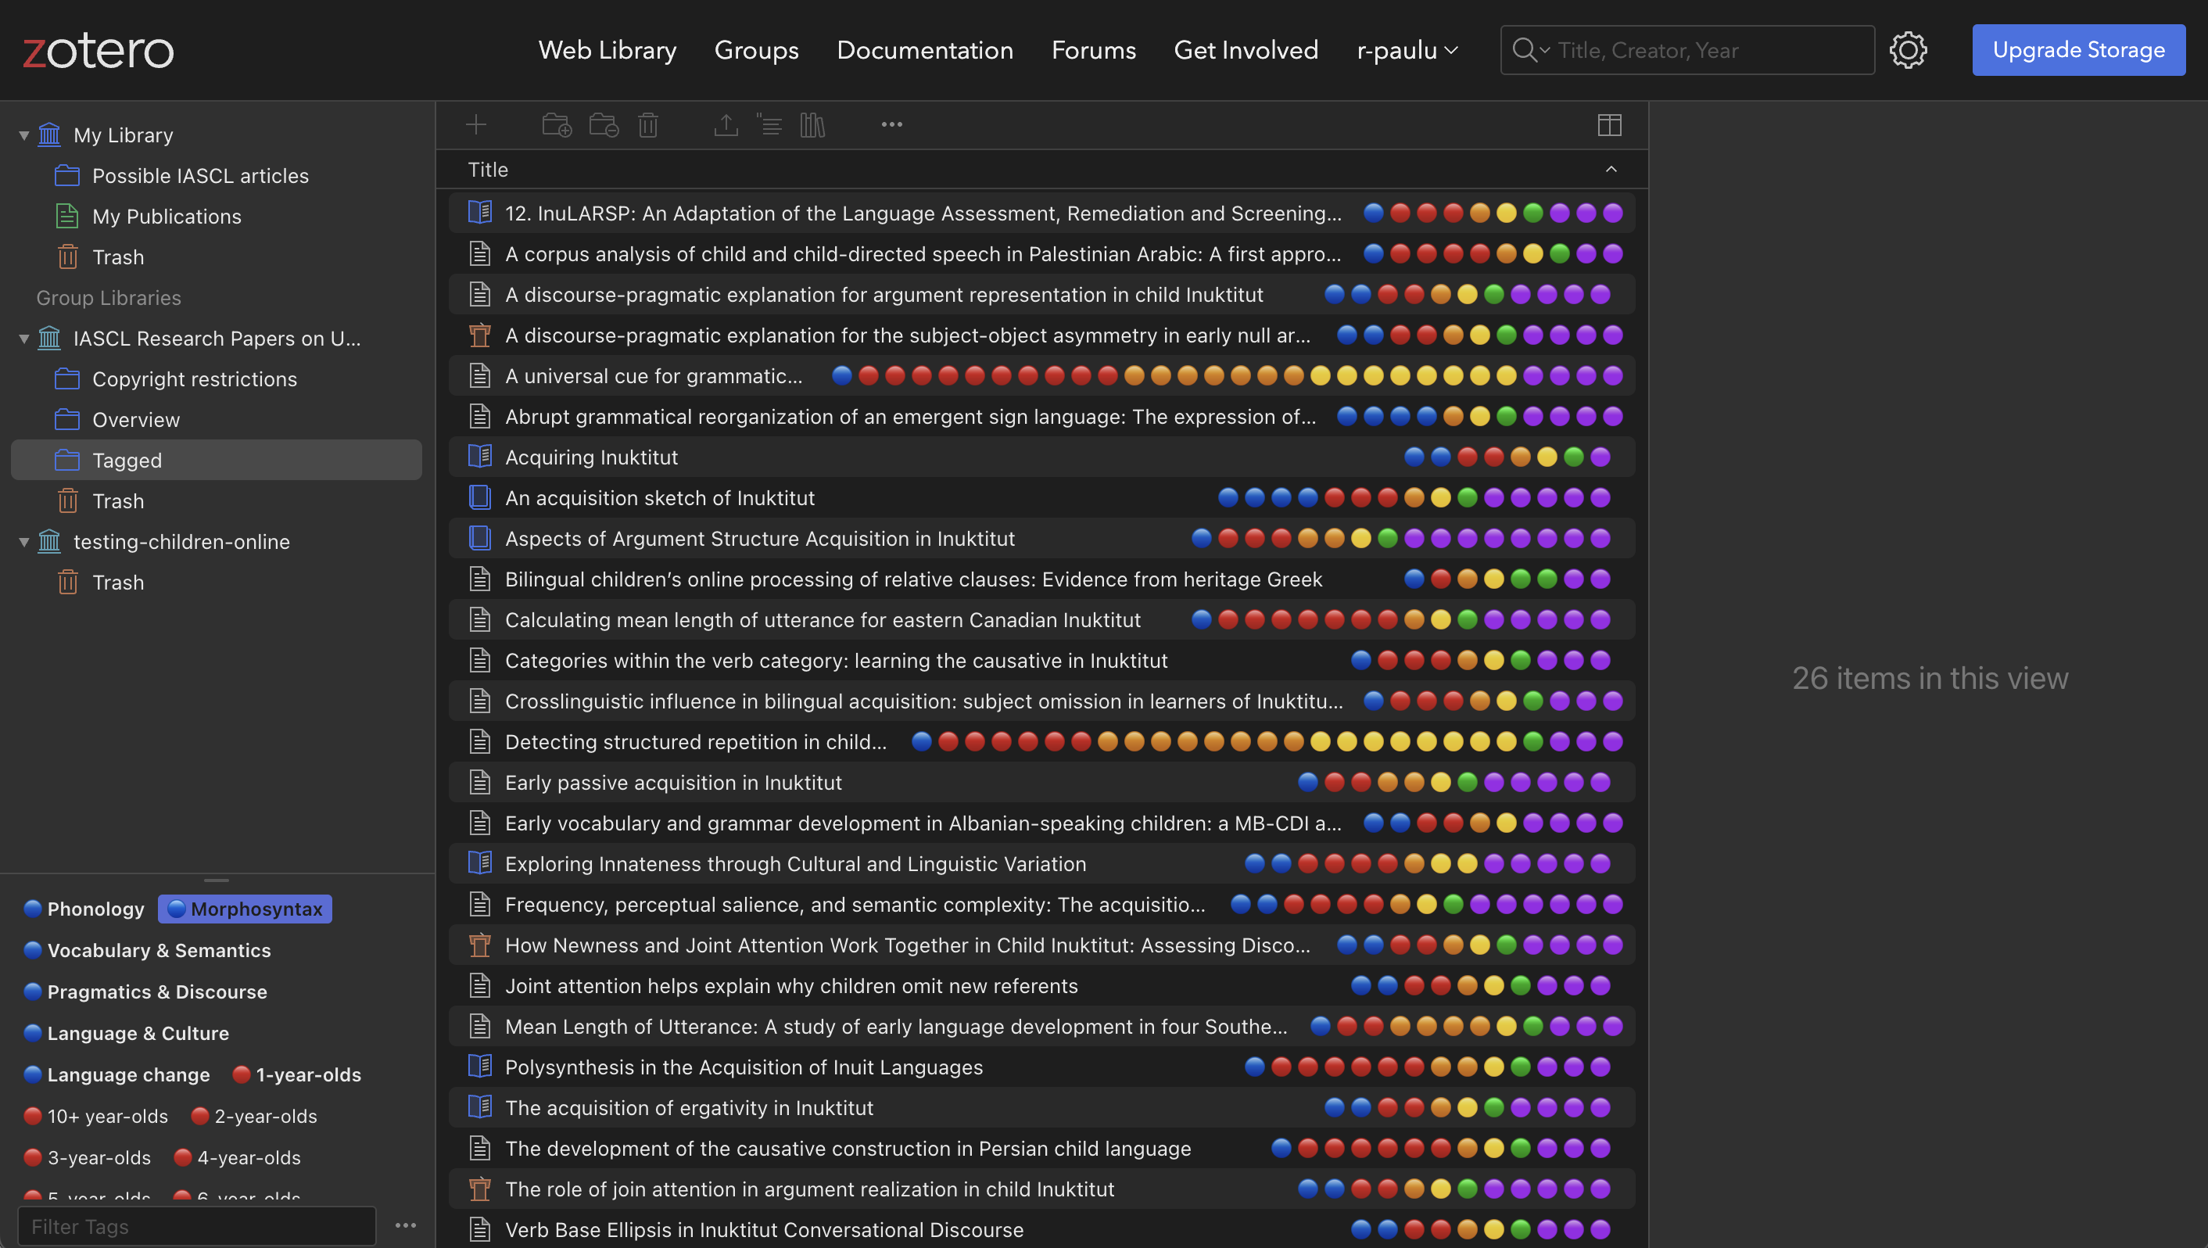Collapse the My Library tree
The width and height of the screenshot is (2208, 1248).
[x=24, y=135]
